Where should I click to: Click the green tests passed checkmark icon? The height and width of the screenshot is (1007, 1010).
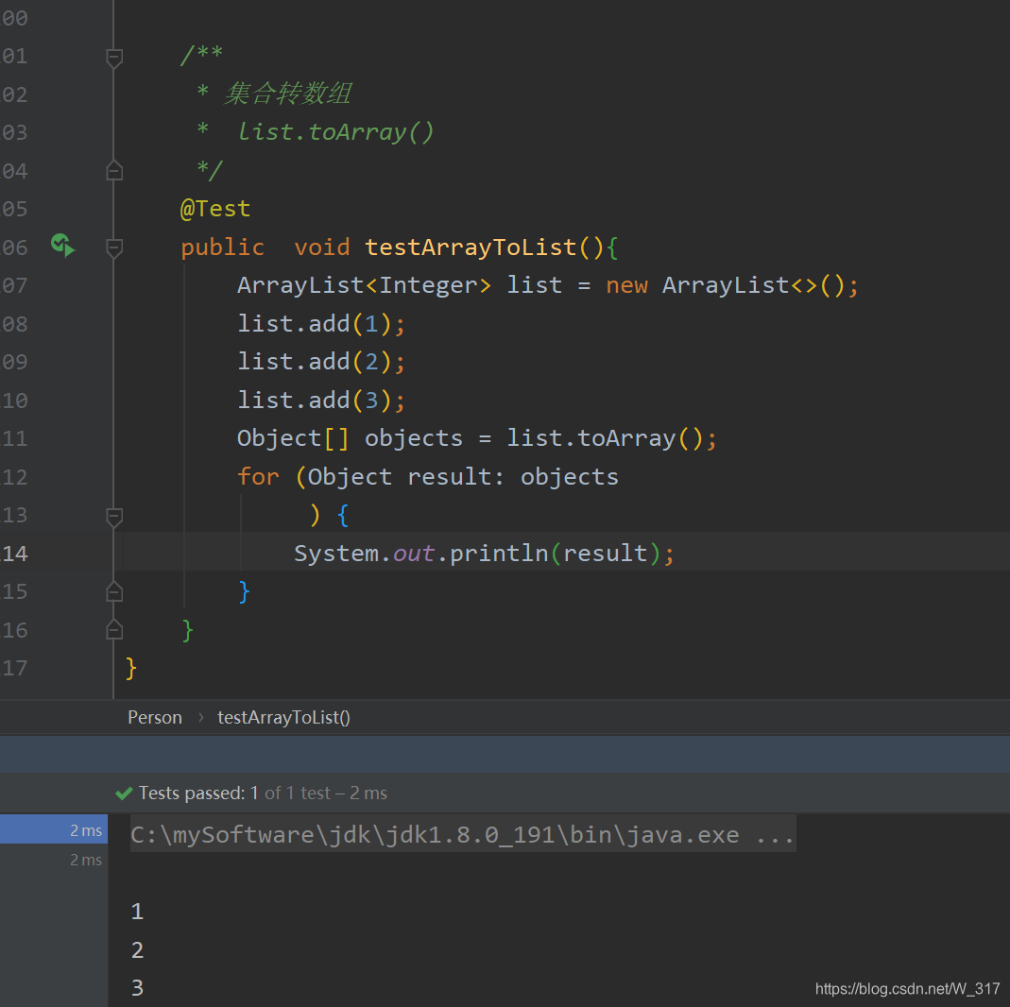124,794
